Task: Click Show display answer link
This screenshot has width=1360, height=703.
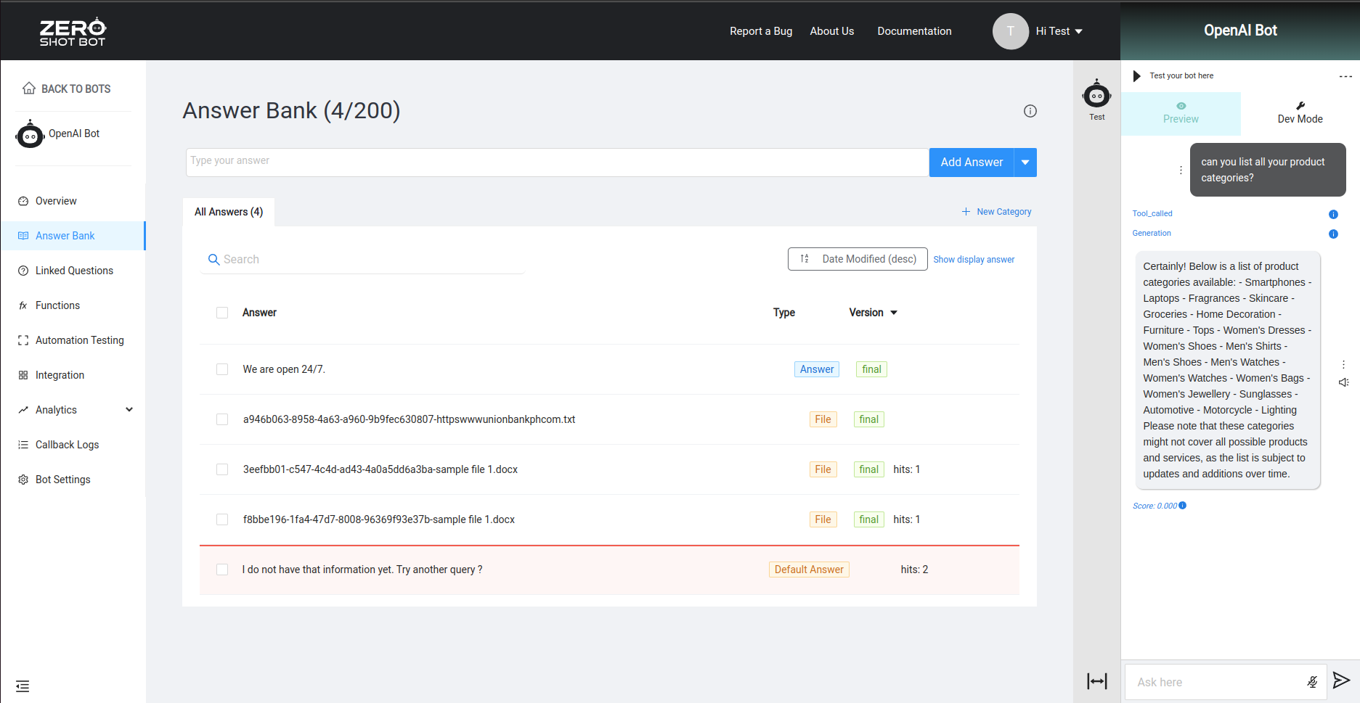Action: [x=974, y=260]
